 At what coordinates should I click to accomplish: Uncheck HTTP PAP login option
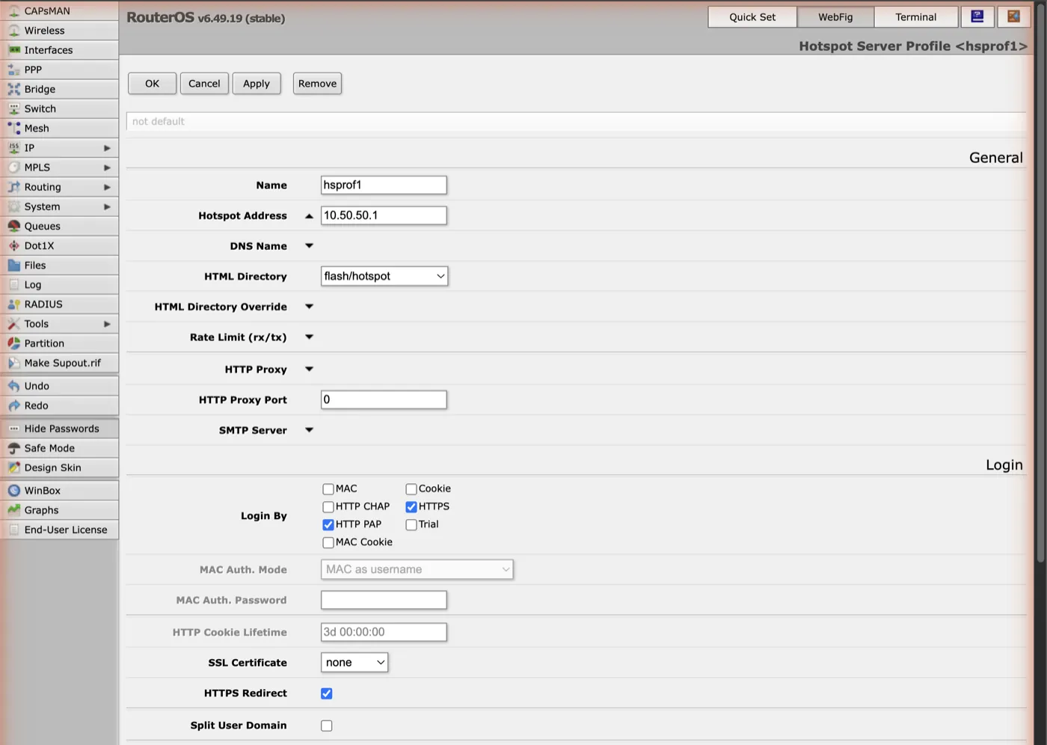[x=328, y=525]
